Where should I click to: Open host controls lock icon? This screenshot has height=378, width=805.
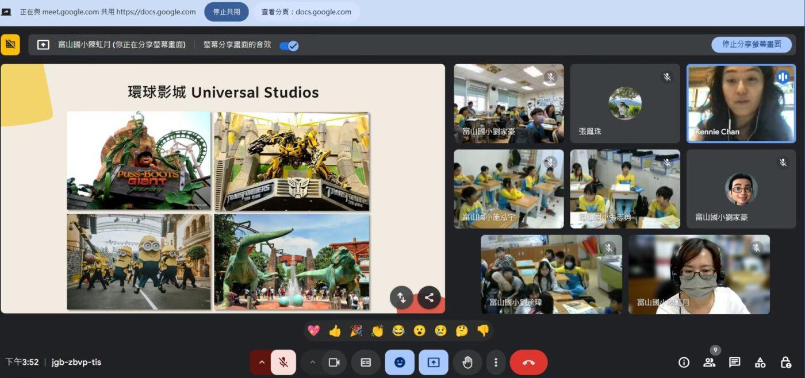785,362
